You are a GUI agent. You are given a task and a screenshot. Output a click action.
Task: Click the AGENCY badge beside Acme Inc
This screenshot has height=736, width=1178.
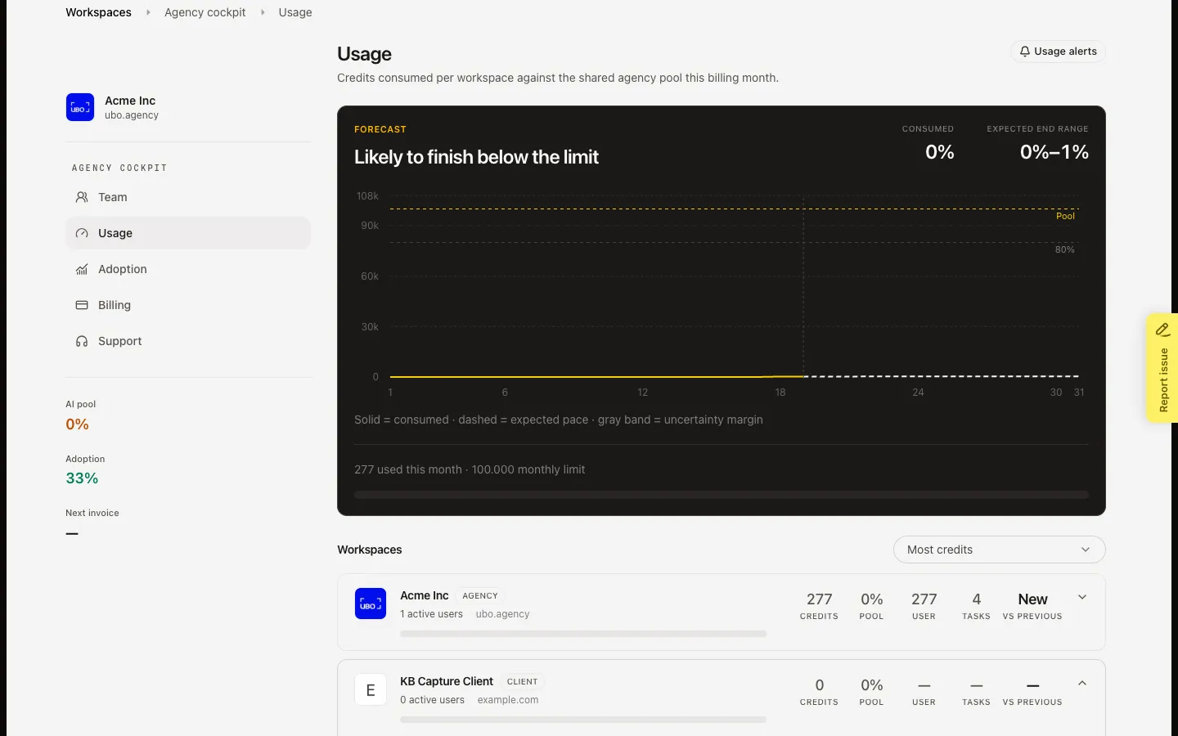[480, 596]
